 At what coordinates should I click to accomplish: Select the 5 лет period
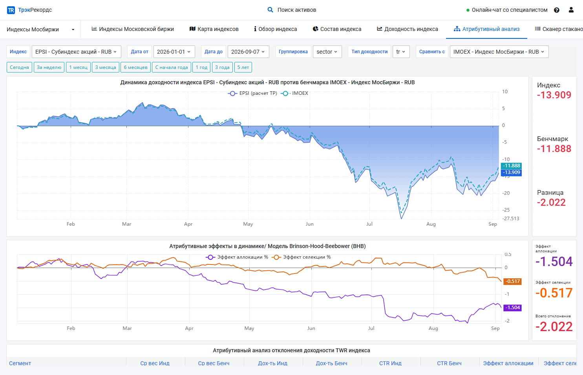click(x=243, y=67)
